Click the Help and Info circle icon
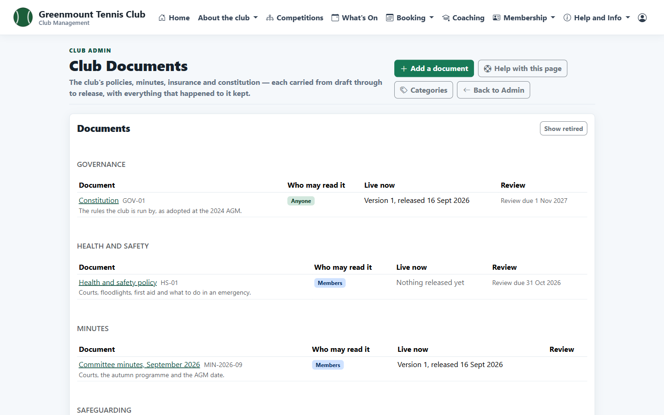 click(567, 18)
